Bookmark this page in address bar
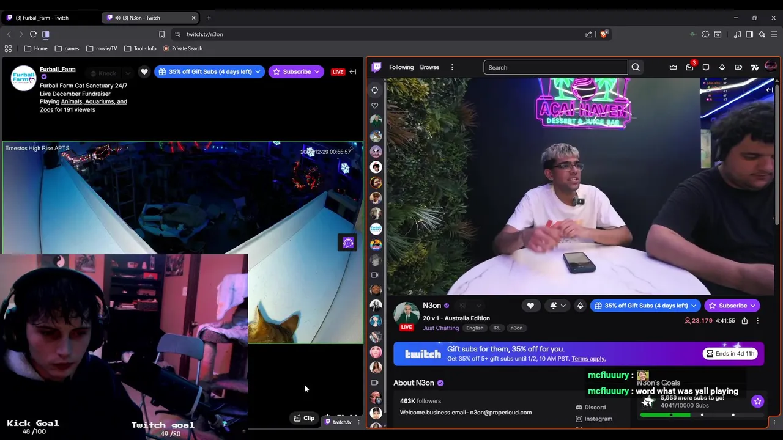 tap(161, 34)
